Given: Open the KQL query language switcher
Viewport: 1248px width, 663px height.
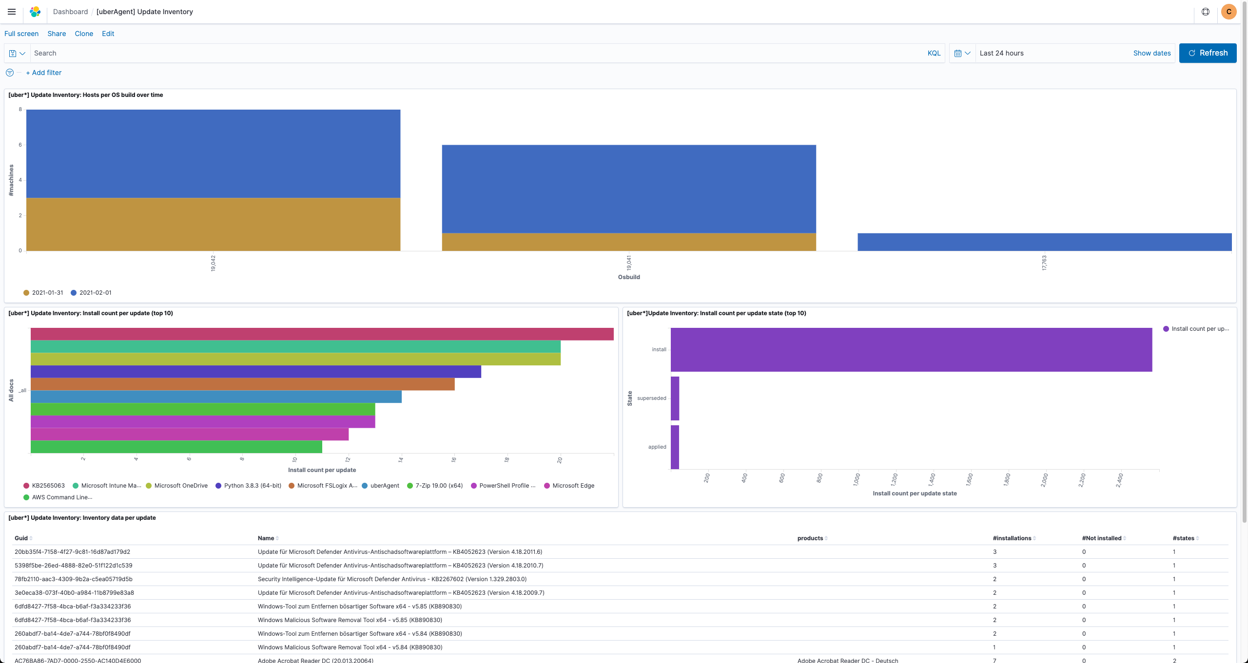Looking at the screenshot, I should (934, 53).
